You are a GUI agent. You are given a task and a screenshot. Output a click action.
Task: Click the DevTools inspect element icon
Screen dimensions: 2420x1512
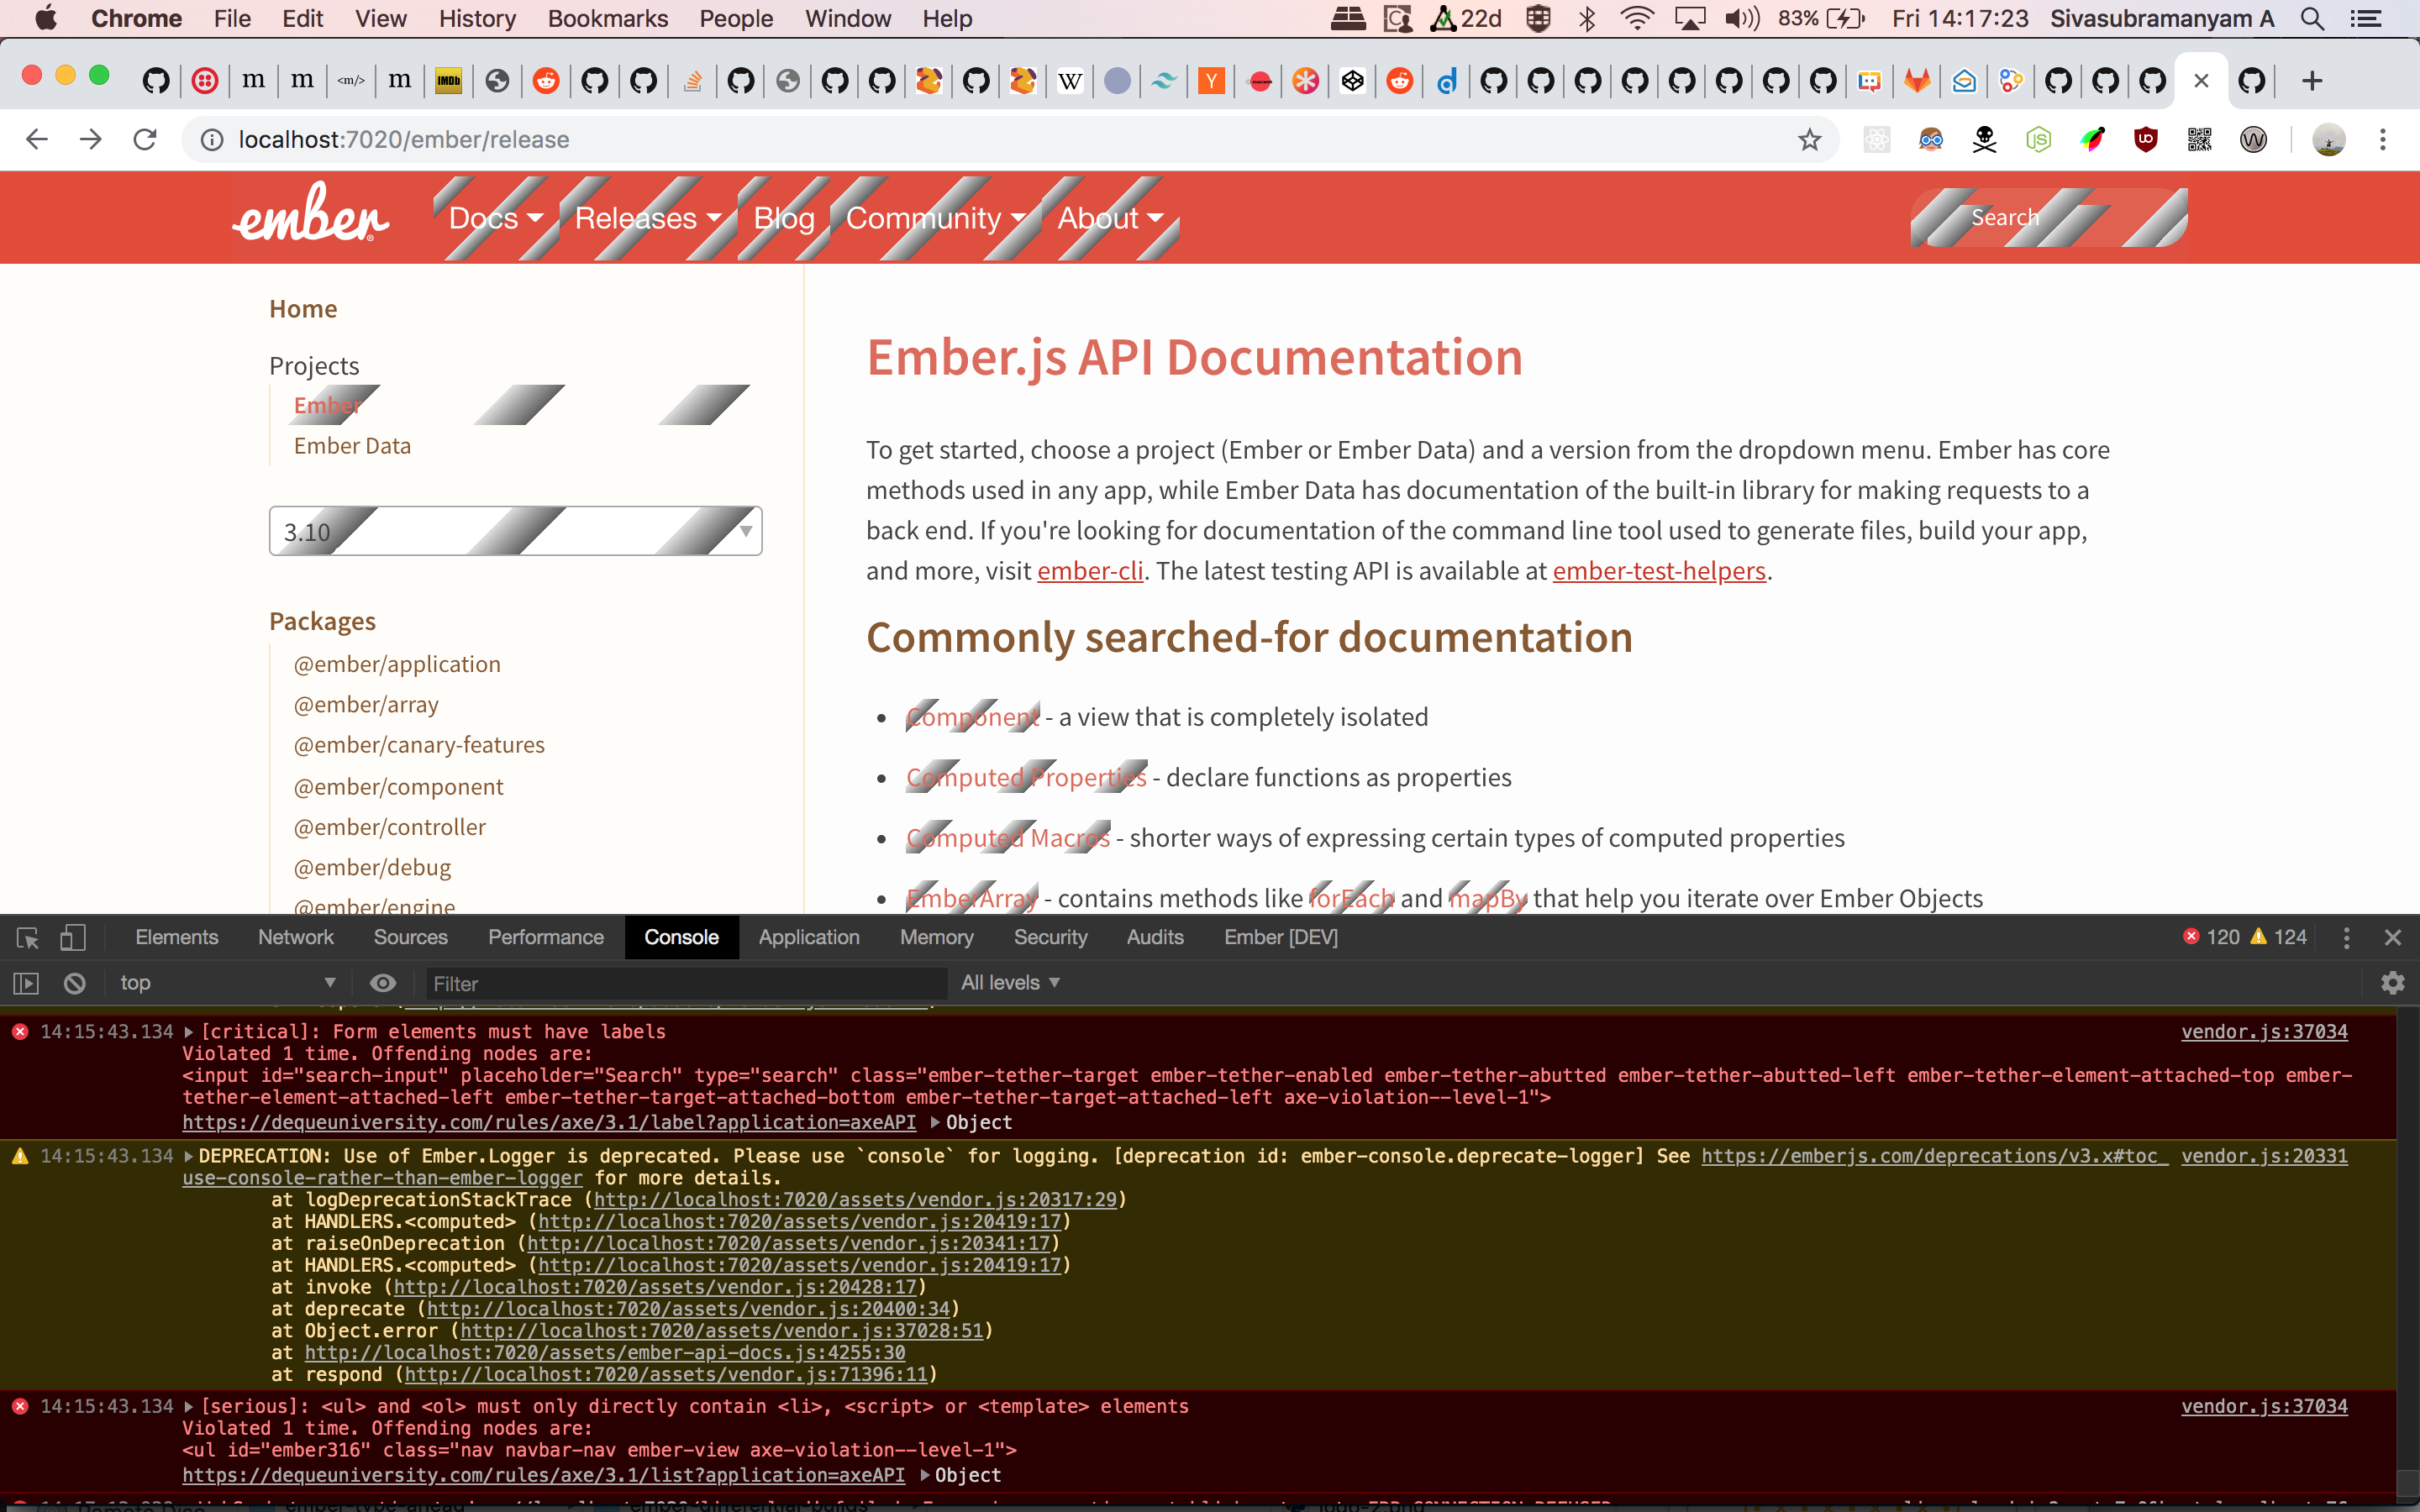click(27, 938)
